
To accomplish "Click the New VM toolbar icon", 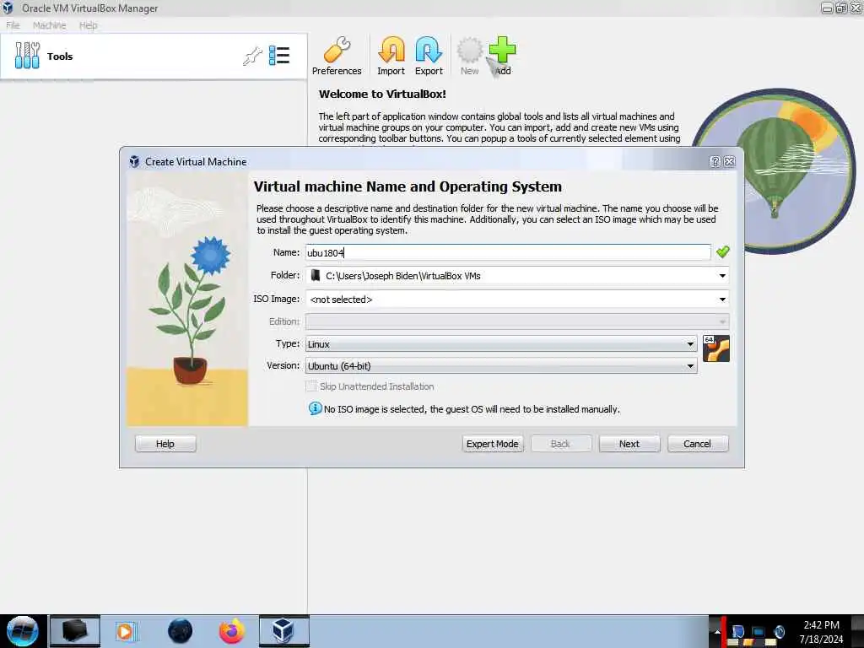I will coord(469,56).
